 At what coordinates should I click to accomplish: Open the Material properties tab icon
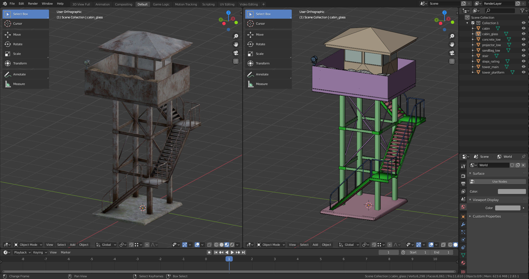click(x=463, y=263)
